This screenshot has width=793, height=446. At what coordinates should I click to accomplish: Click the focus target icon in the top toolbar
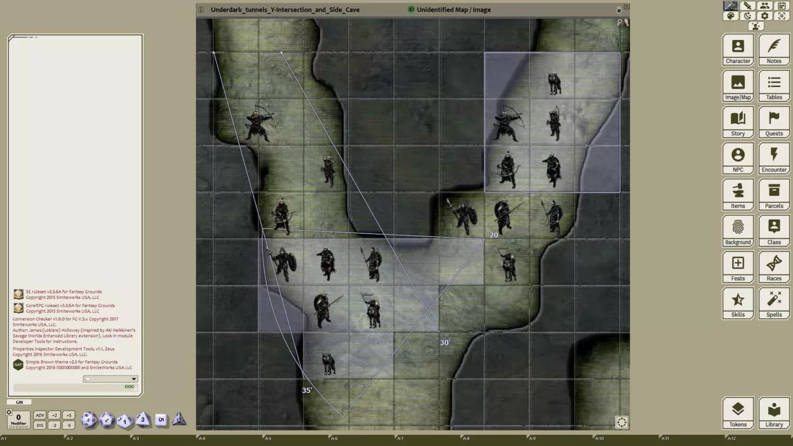pyautogui.click(x=781, y=16)
